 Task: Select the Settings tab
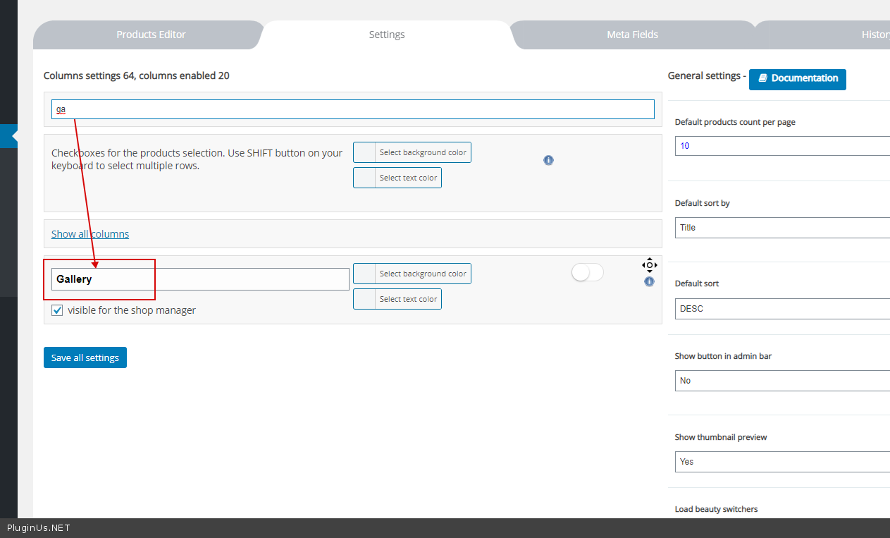point(387,35)
